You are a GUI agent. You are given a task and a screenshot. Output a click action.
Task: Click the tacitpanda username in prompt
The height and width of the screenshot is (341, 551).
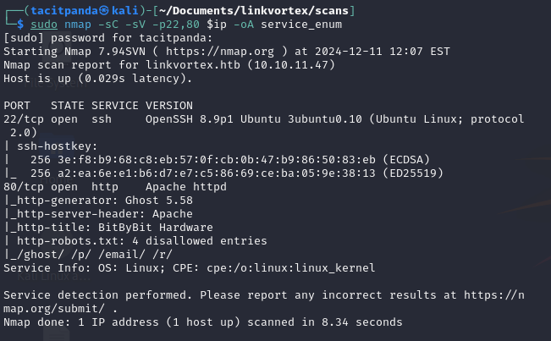click(64, 11)
